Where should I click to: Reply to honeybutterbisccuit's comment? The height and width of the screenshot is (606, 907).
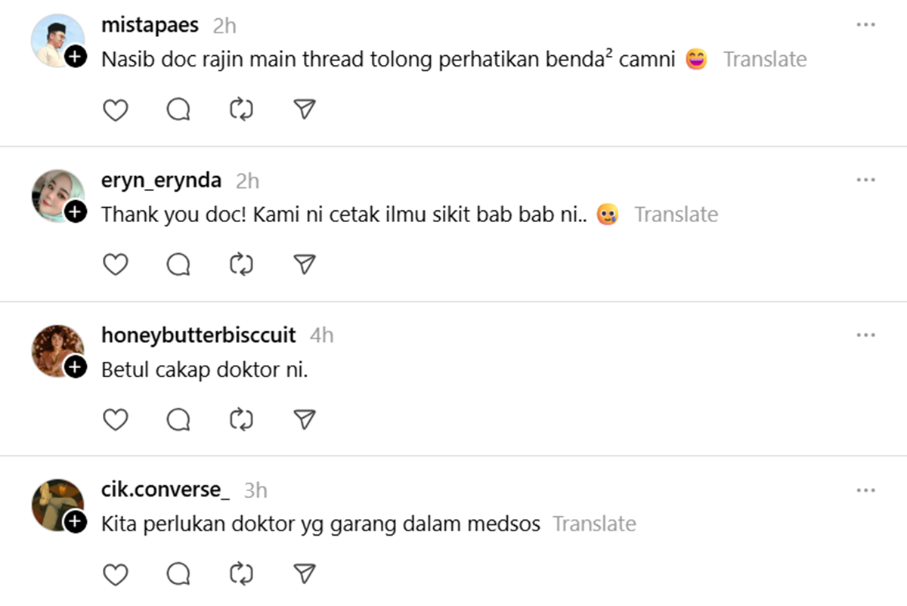[x=178, y=419]
